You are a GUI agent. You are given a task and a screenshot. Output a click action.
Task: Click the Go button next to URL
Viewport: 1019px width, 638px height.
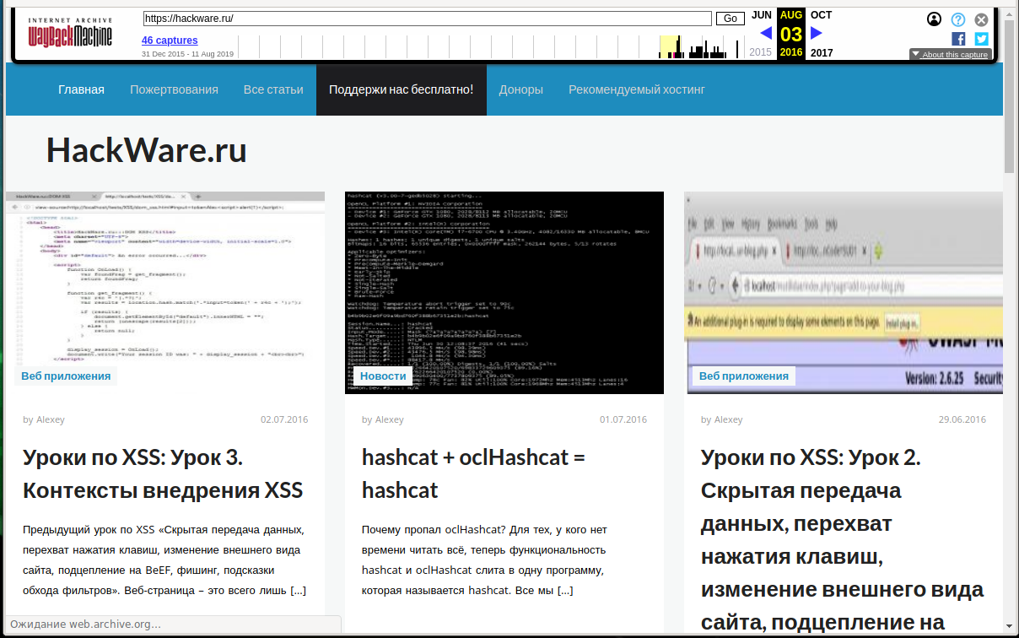730,19
